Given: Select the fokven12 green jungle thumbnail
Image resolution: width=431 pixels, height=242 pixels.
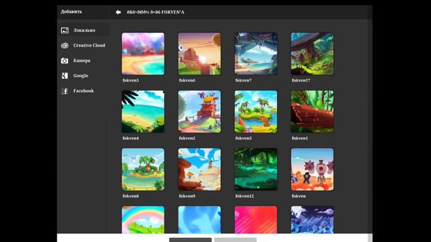Looking at the screenshot, I should click(x=256, y=169).
